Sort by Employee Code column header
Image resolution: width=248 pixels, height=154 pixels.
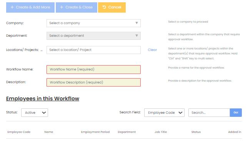[x=19, y=132]
